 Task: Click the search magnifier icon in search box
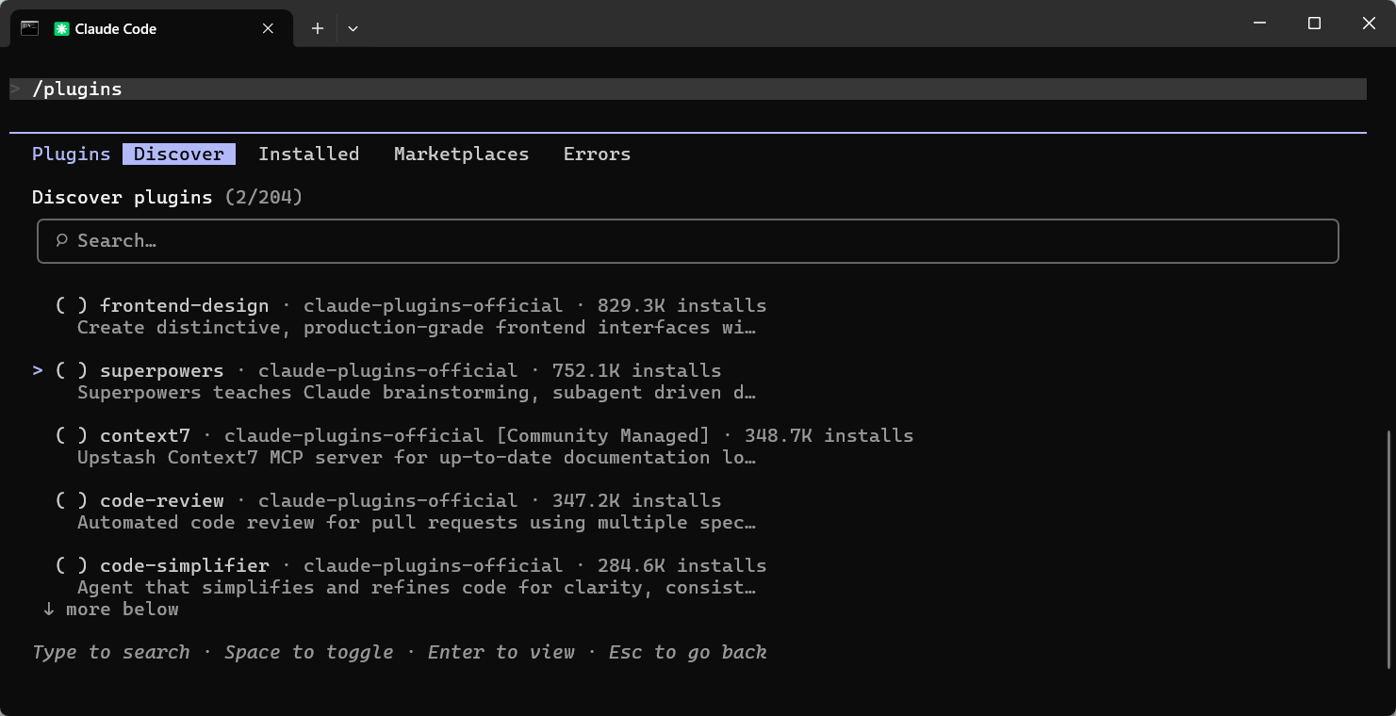[x=62, y=240]
